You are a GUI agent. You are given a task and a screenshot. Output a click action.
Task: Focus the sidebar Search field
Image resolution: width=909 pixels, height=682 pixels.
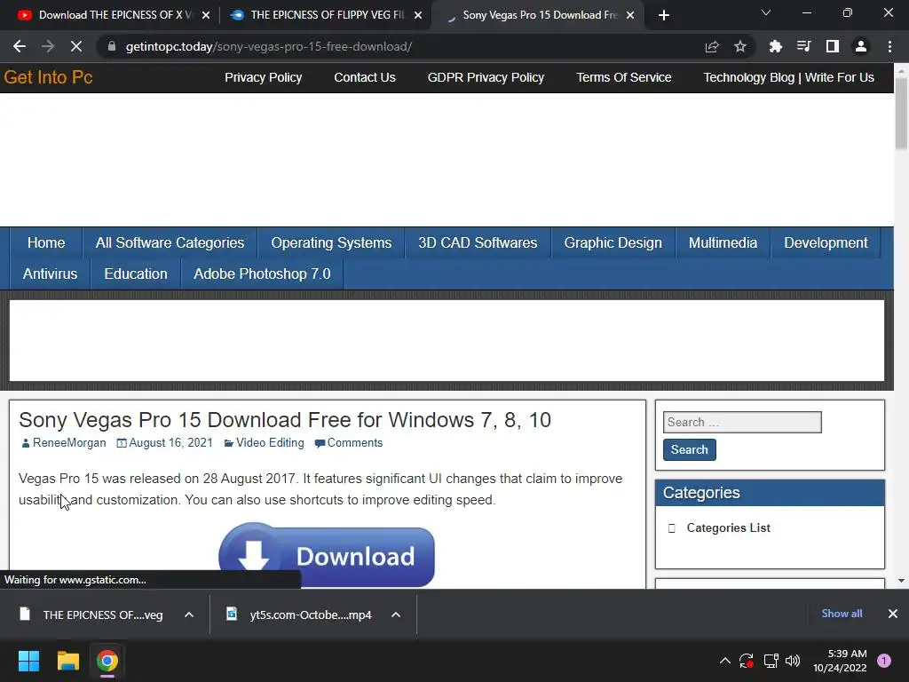(742, 422)
